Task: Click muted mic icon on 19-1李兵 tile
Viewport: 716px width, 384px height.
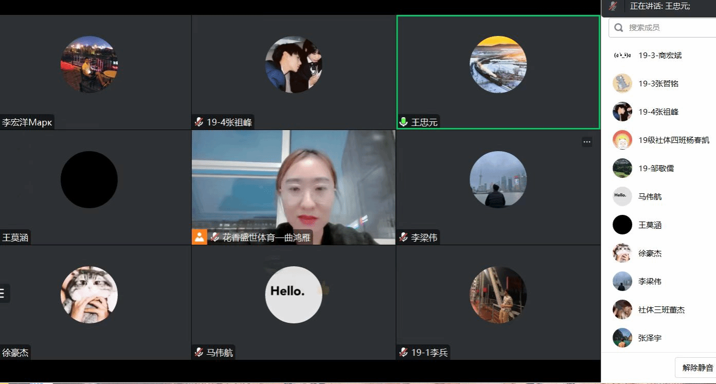Action: (x=404, y=353)
